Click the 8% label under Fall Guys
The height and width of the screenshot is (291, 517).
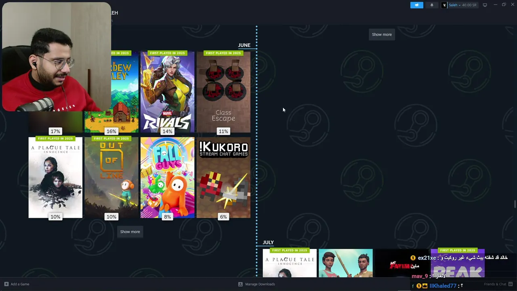click(x=167, y=217)
